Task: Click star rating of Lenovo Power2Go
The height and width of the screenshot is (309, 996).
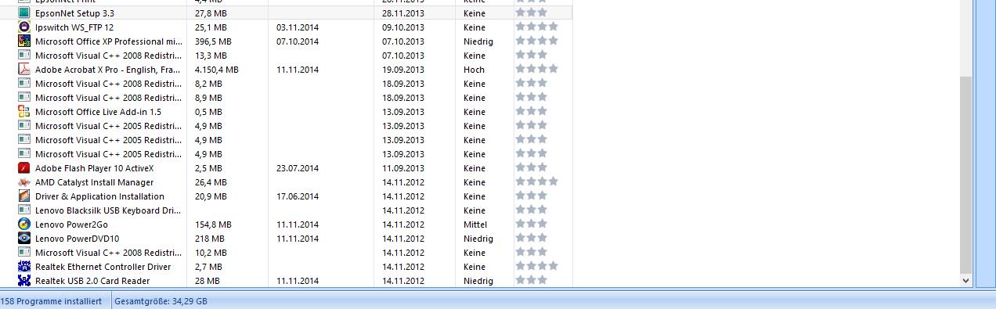Action: pos(531,224)
